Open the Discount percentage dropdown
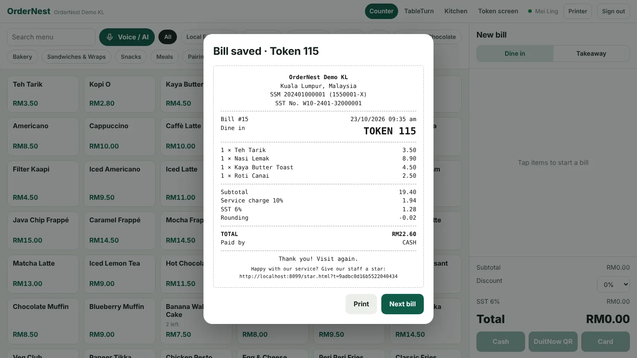Screen dimensions: 637x358 613,285
